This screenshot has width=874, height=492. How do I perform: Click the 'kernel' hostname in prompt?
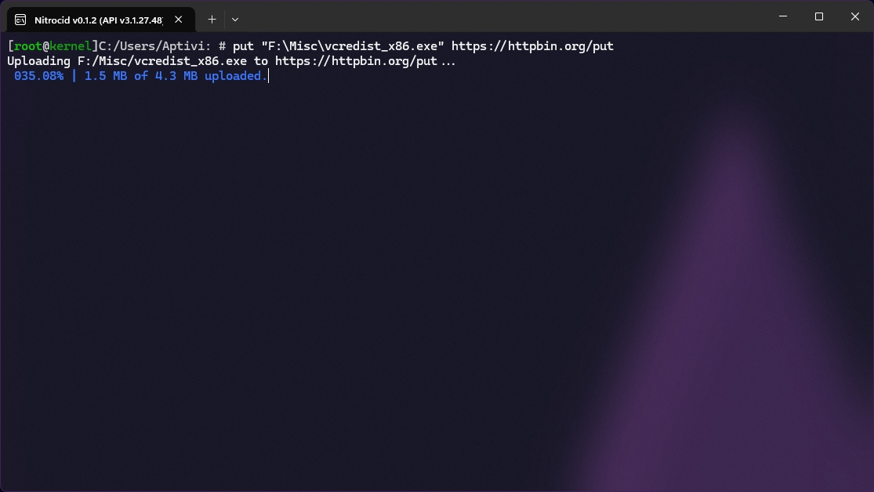click(x=71, y=45)
